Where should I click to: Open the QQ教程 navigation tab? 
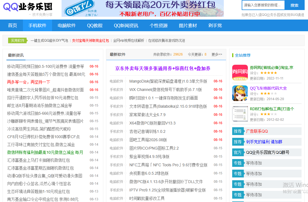[95, 25]
